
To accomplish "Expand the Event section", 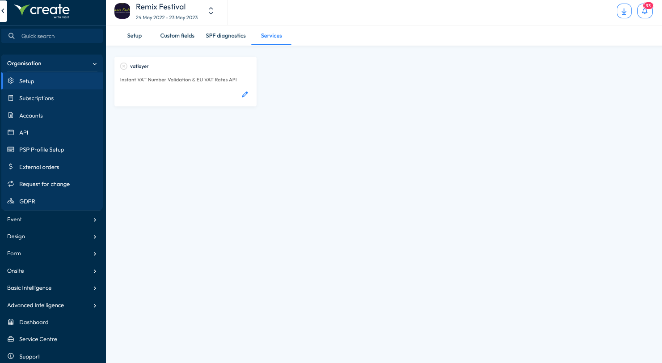I will 52,219.
